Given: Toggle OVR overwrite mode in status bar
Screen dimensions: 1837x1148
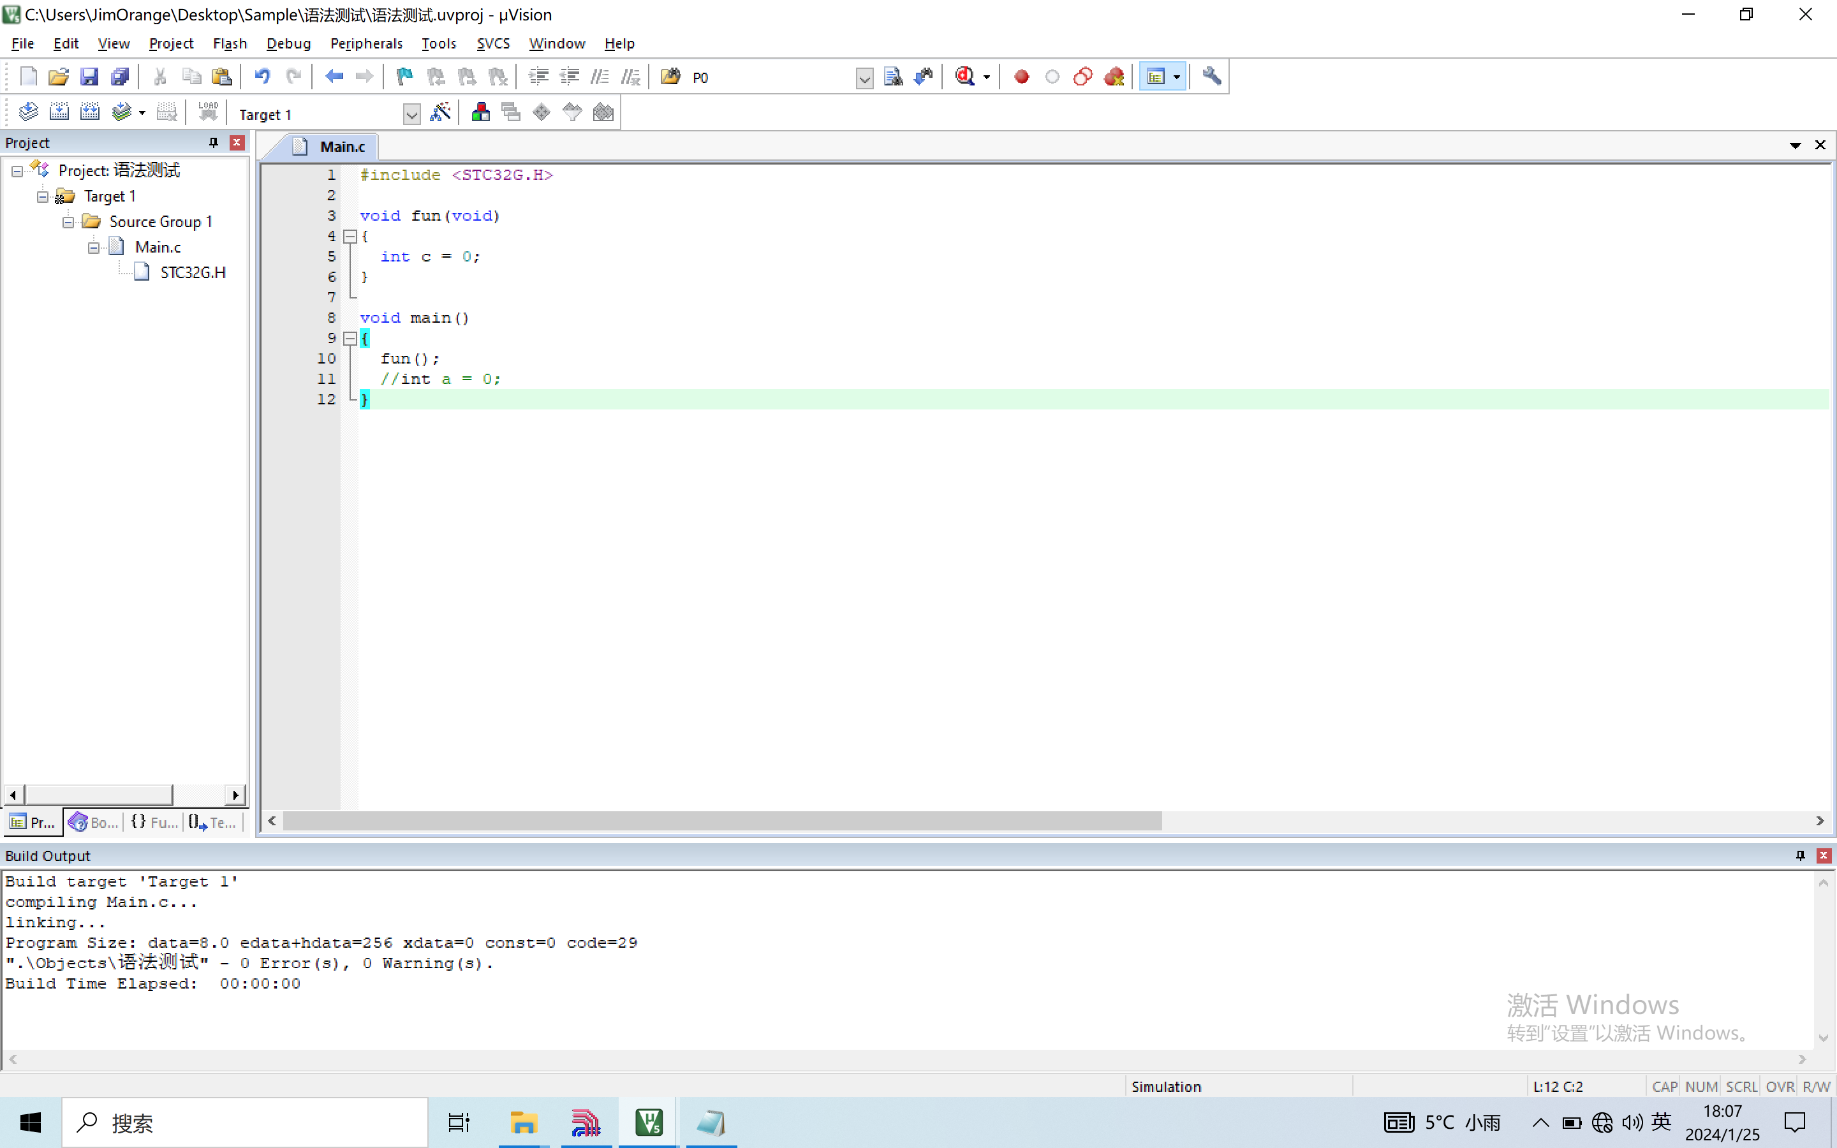Looking at the screenshot, I should click(1780, 1087).
